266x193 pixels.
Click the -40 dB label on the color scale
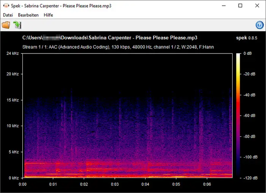249,95
